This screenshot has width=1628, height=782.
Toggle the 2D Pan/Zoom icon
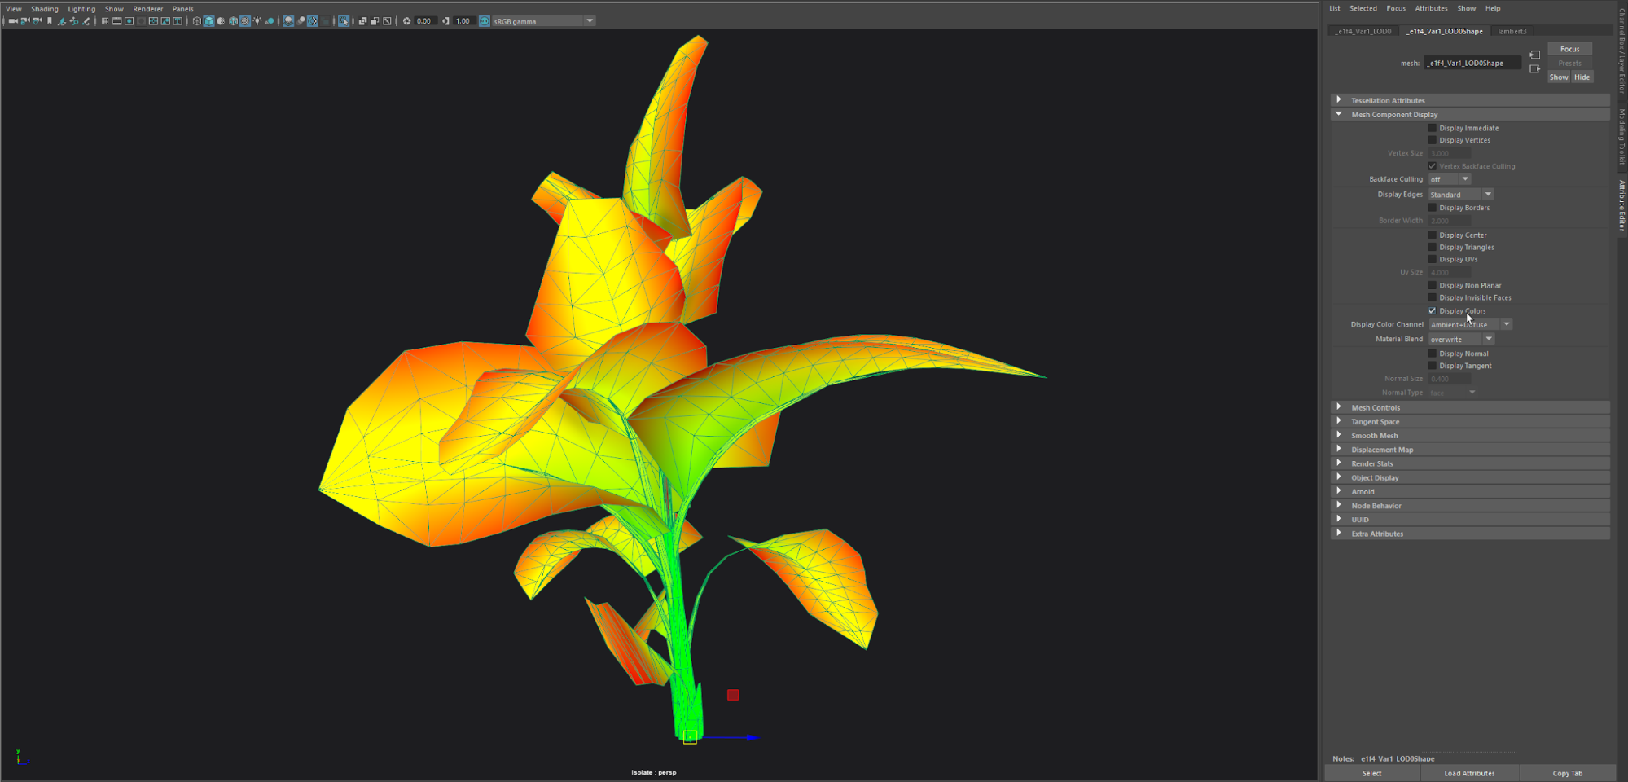coord(74,21)
